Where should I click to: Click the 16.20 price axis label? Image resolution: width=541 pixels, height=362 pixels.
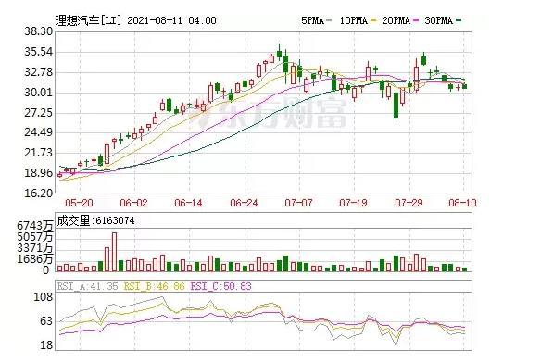tap(39, 193)
